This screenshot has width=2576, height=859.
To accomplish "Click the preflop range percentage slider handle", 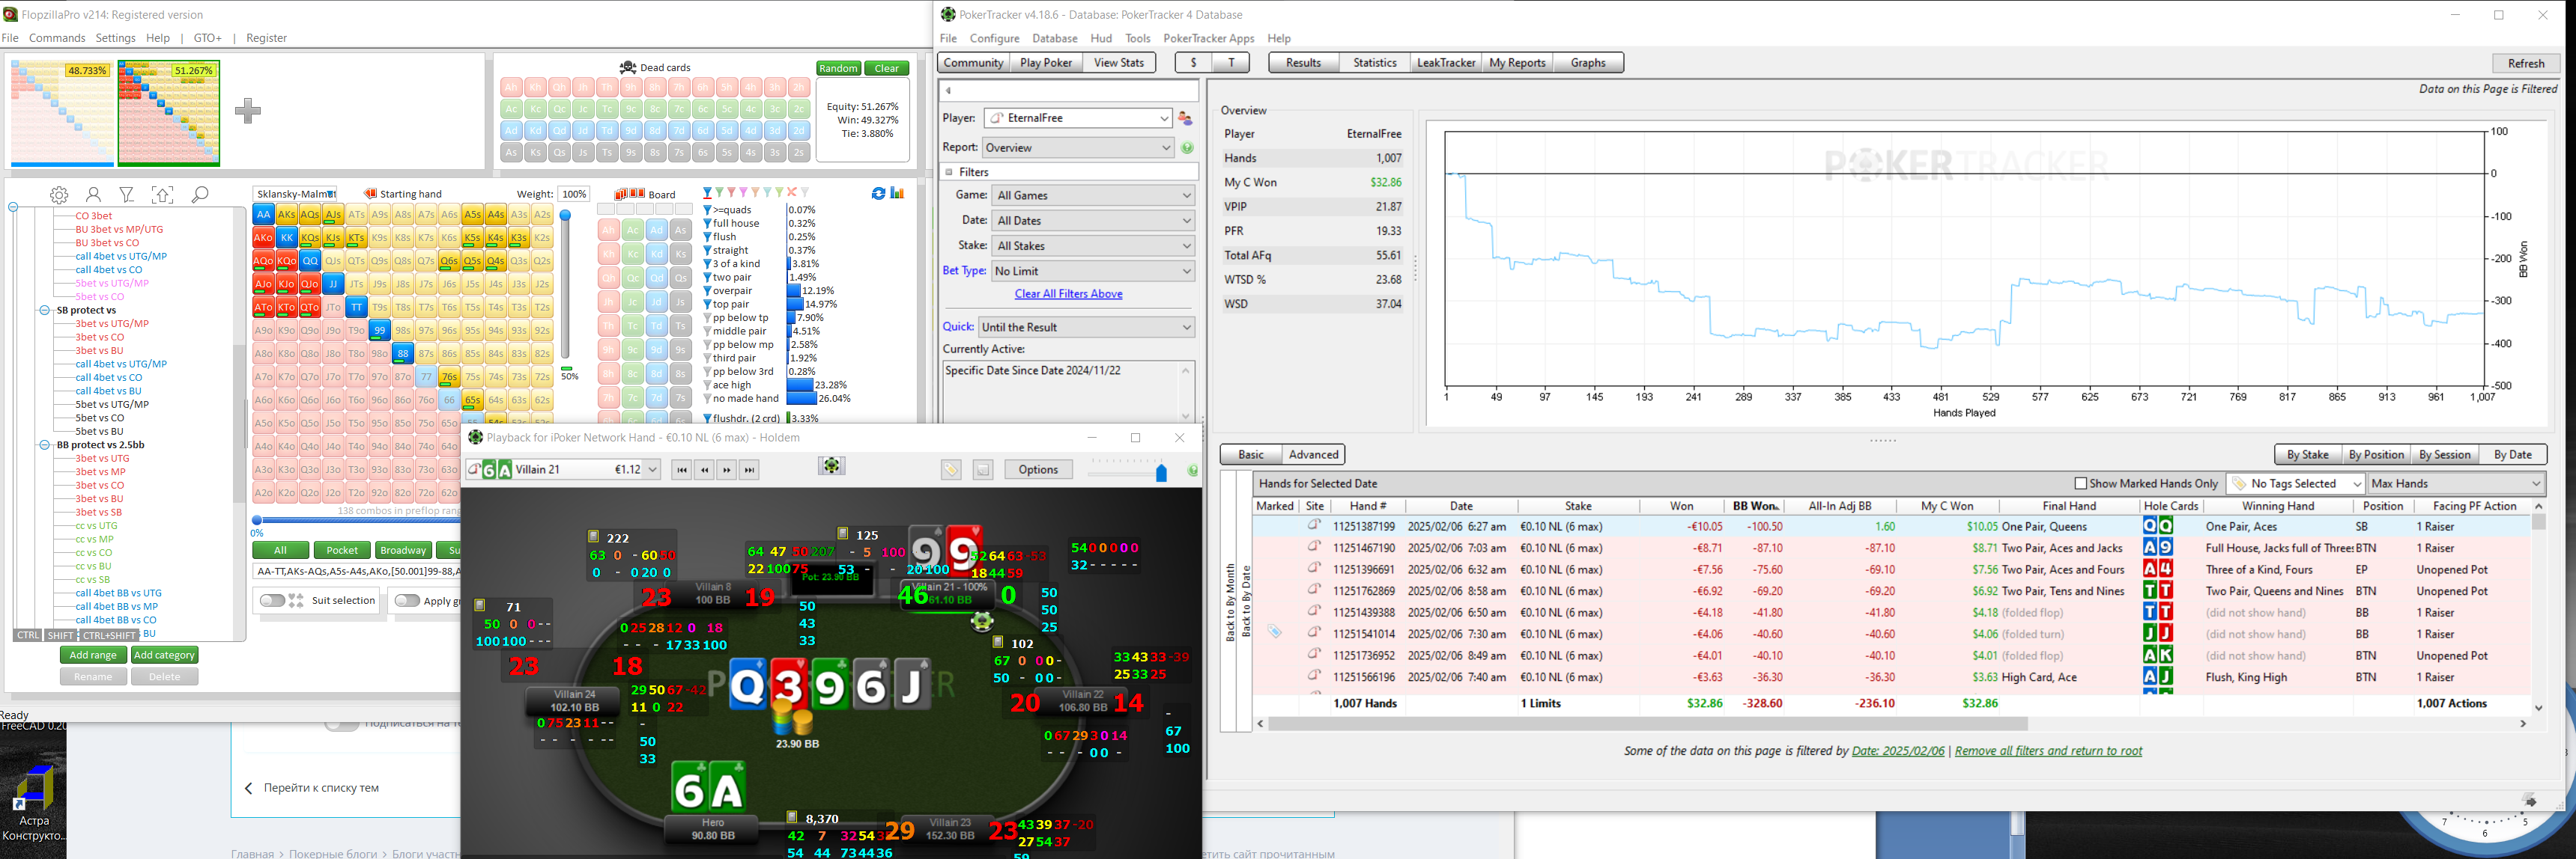I will (257, 520).
